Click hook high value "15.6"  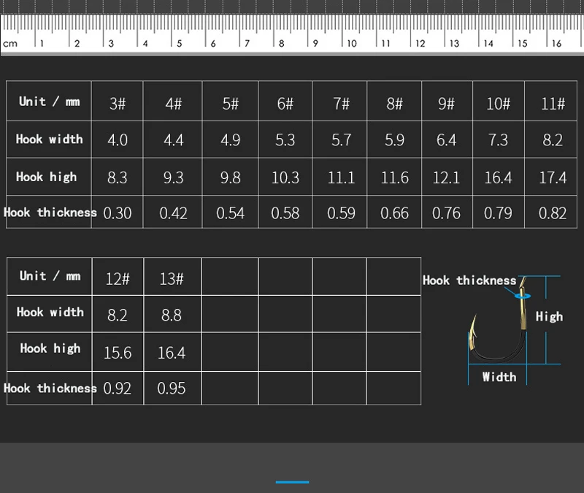tap(118, 353)
